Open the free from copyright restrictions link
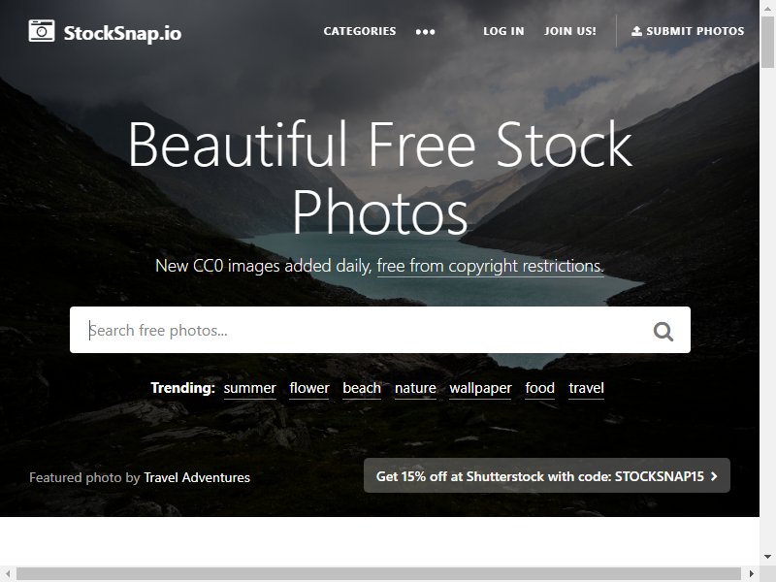776x582 pixels. (x=491, y=266)
